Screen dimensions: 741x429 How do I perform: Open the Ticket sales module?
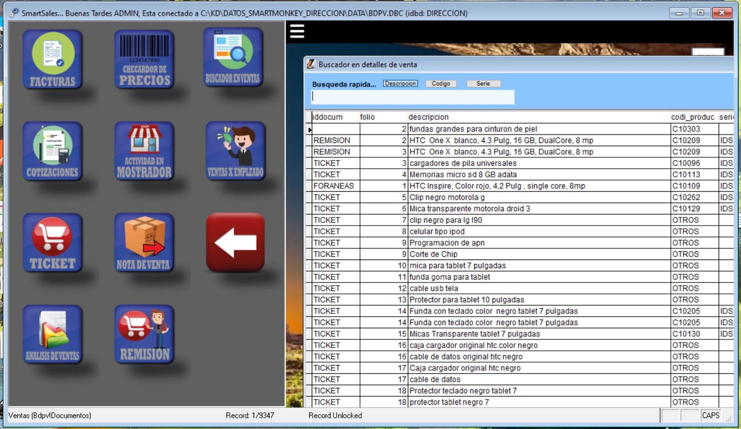pyautogui.click(x=52, y=243)
